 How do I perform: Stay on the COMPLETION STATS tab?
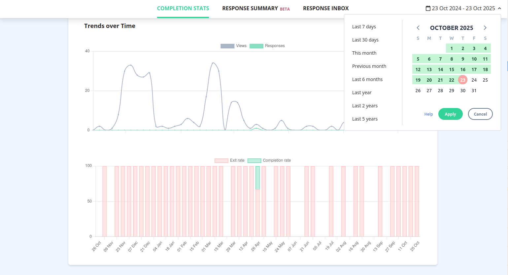tap(183, 8)
